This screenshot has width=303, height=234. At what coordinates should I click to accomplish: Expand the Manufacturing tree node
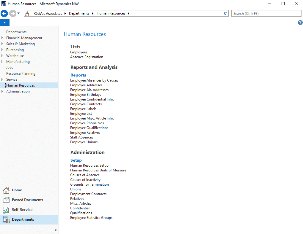2,62
